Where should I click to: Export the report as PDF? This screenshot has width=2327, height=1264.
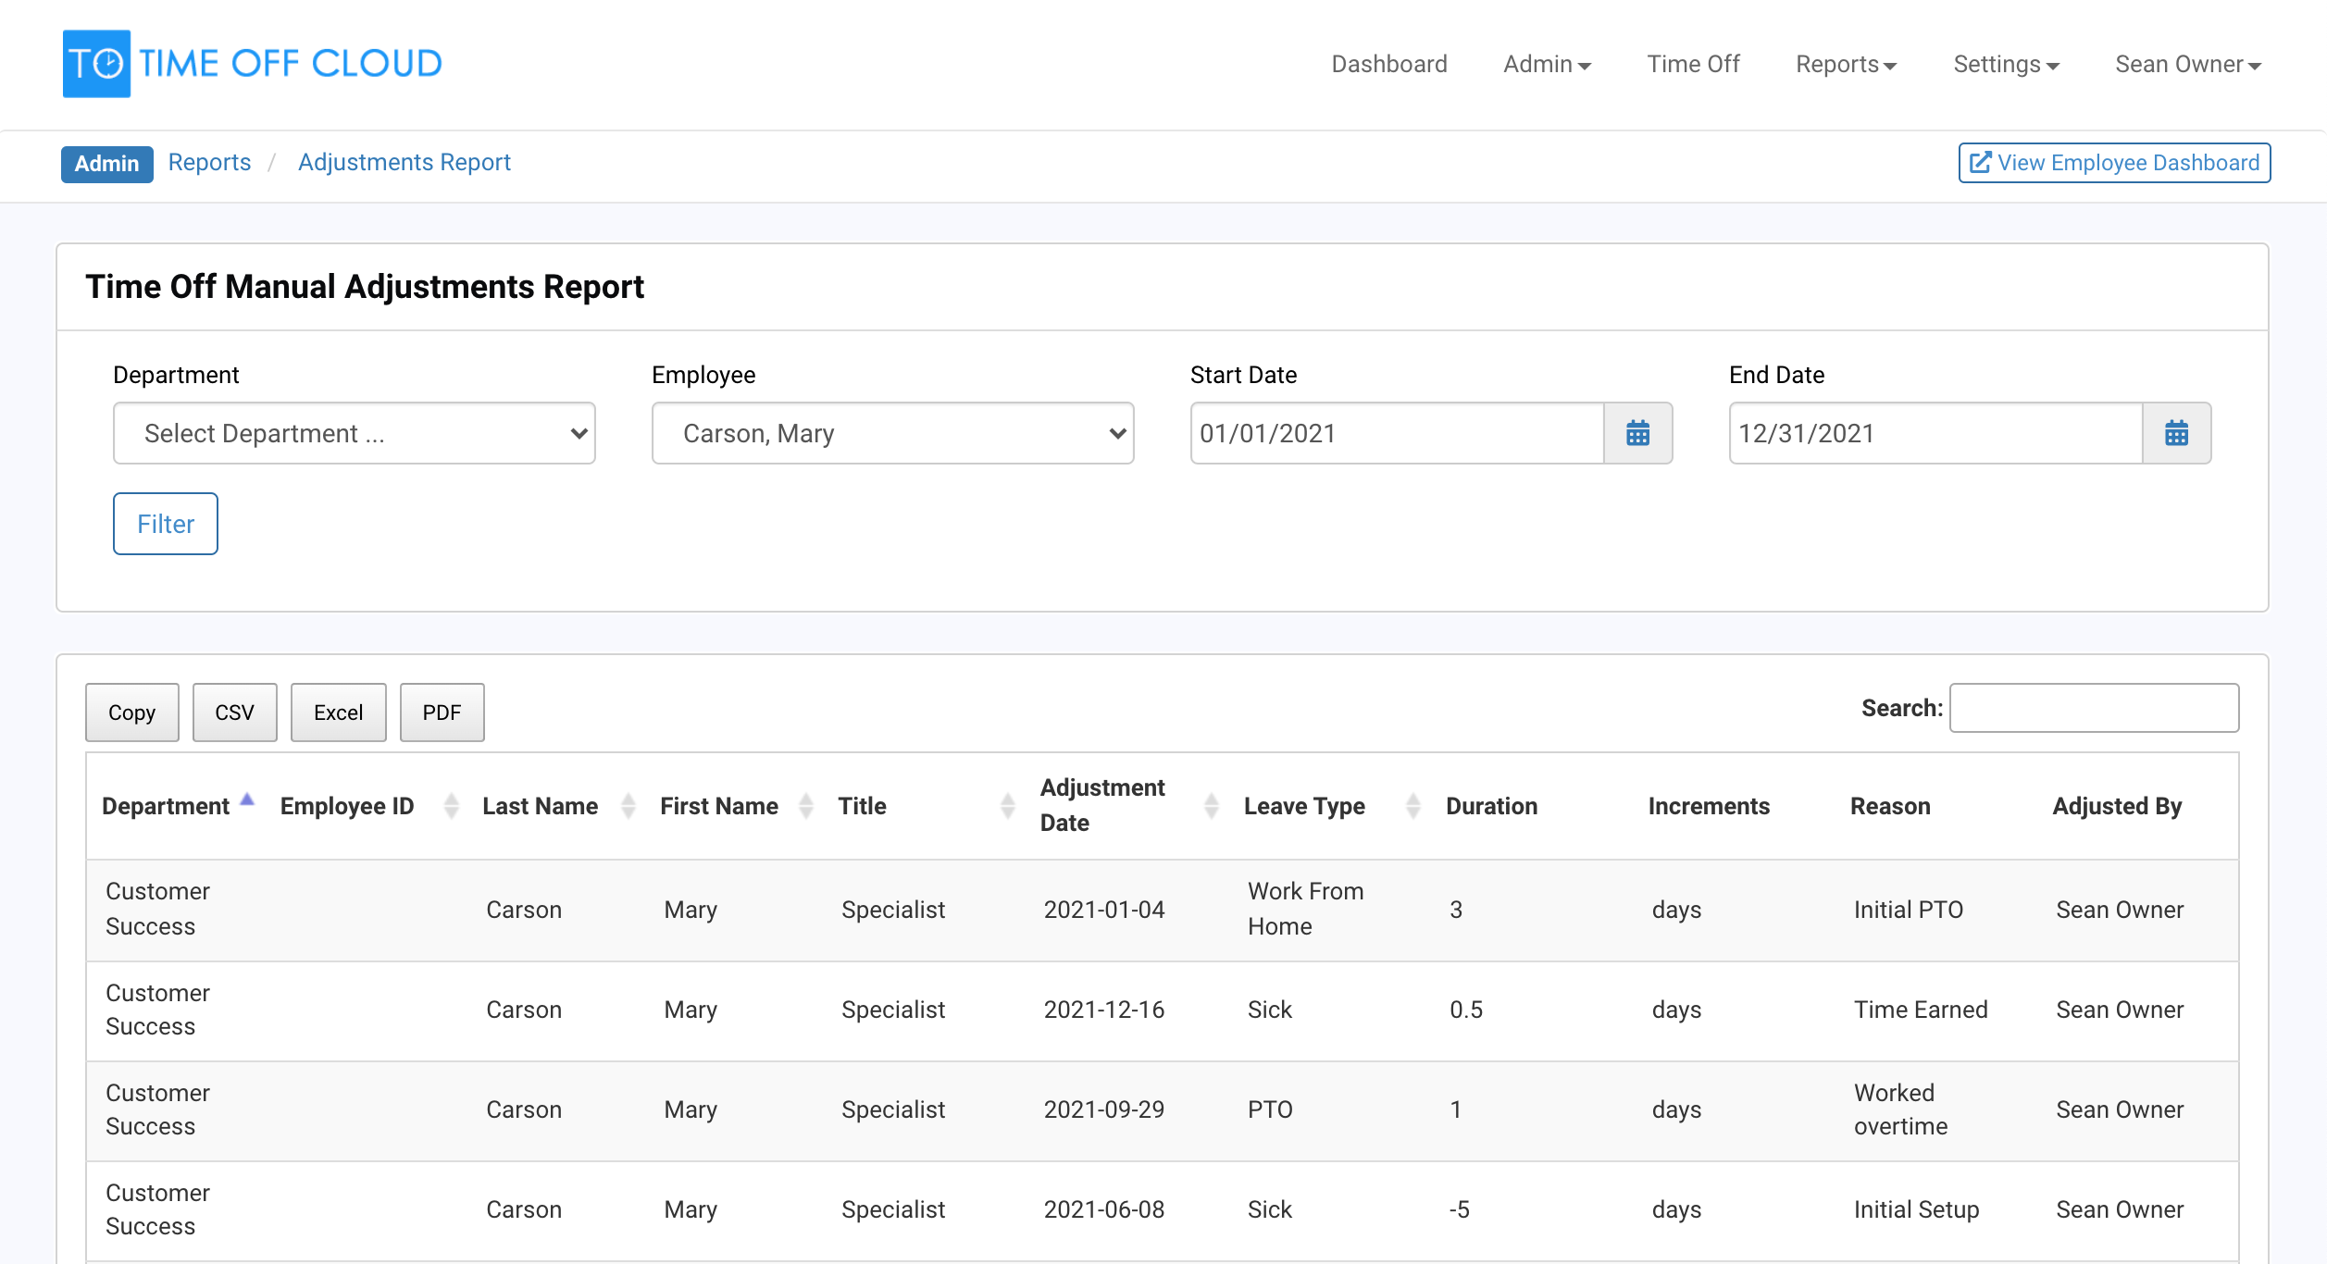[442, 713]
